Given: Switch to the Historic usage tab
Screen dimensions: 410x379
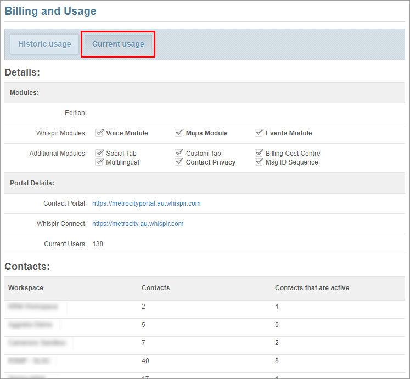Looking at the screenshot, I should [44, 44].
